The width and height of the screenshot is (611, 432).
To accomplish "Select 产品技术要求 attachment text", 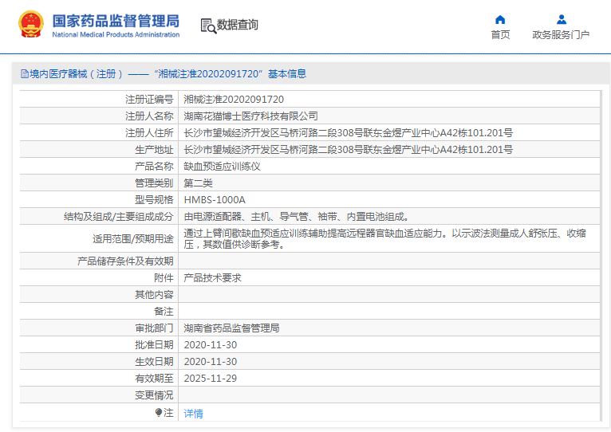I will click(x=212, y=277).
